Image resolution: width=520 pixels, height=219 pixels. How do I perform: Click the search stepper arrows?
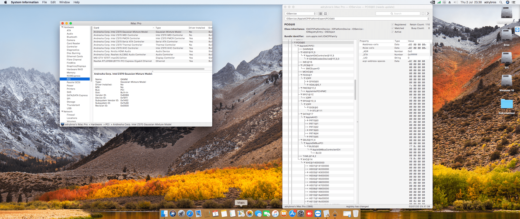(423, 14)
